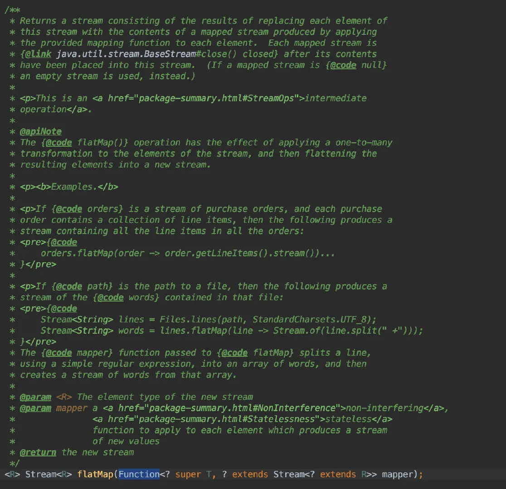The width and height of the screenshot is (506, 489).
Task: Click 'non-interfering' link text in comment
Action: pos(384,408)
